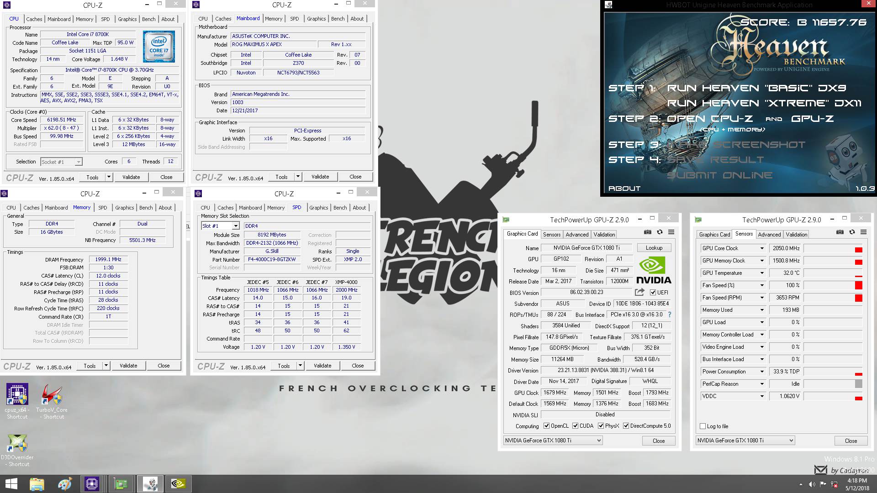Click the CPU-Z taskbar icon
Viewport: 877px width, 493px height.
point(92,484)
